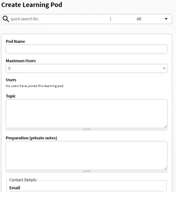Click inside Preparation private notes area
The width and height of the screenshot is (176, 199).
pyautogui.click(x=87, y=156)
